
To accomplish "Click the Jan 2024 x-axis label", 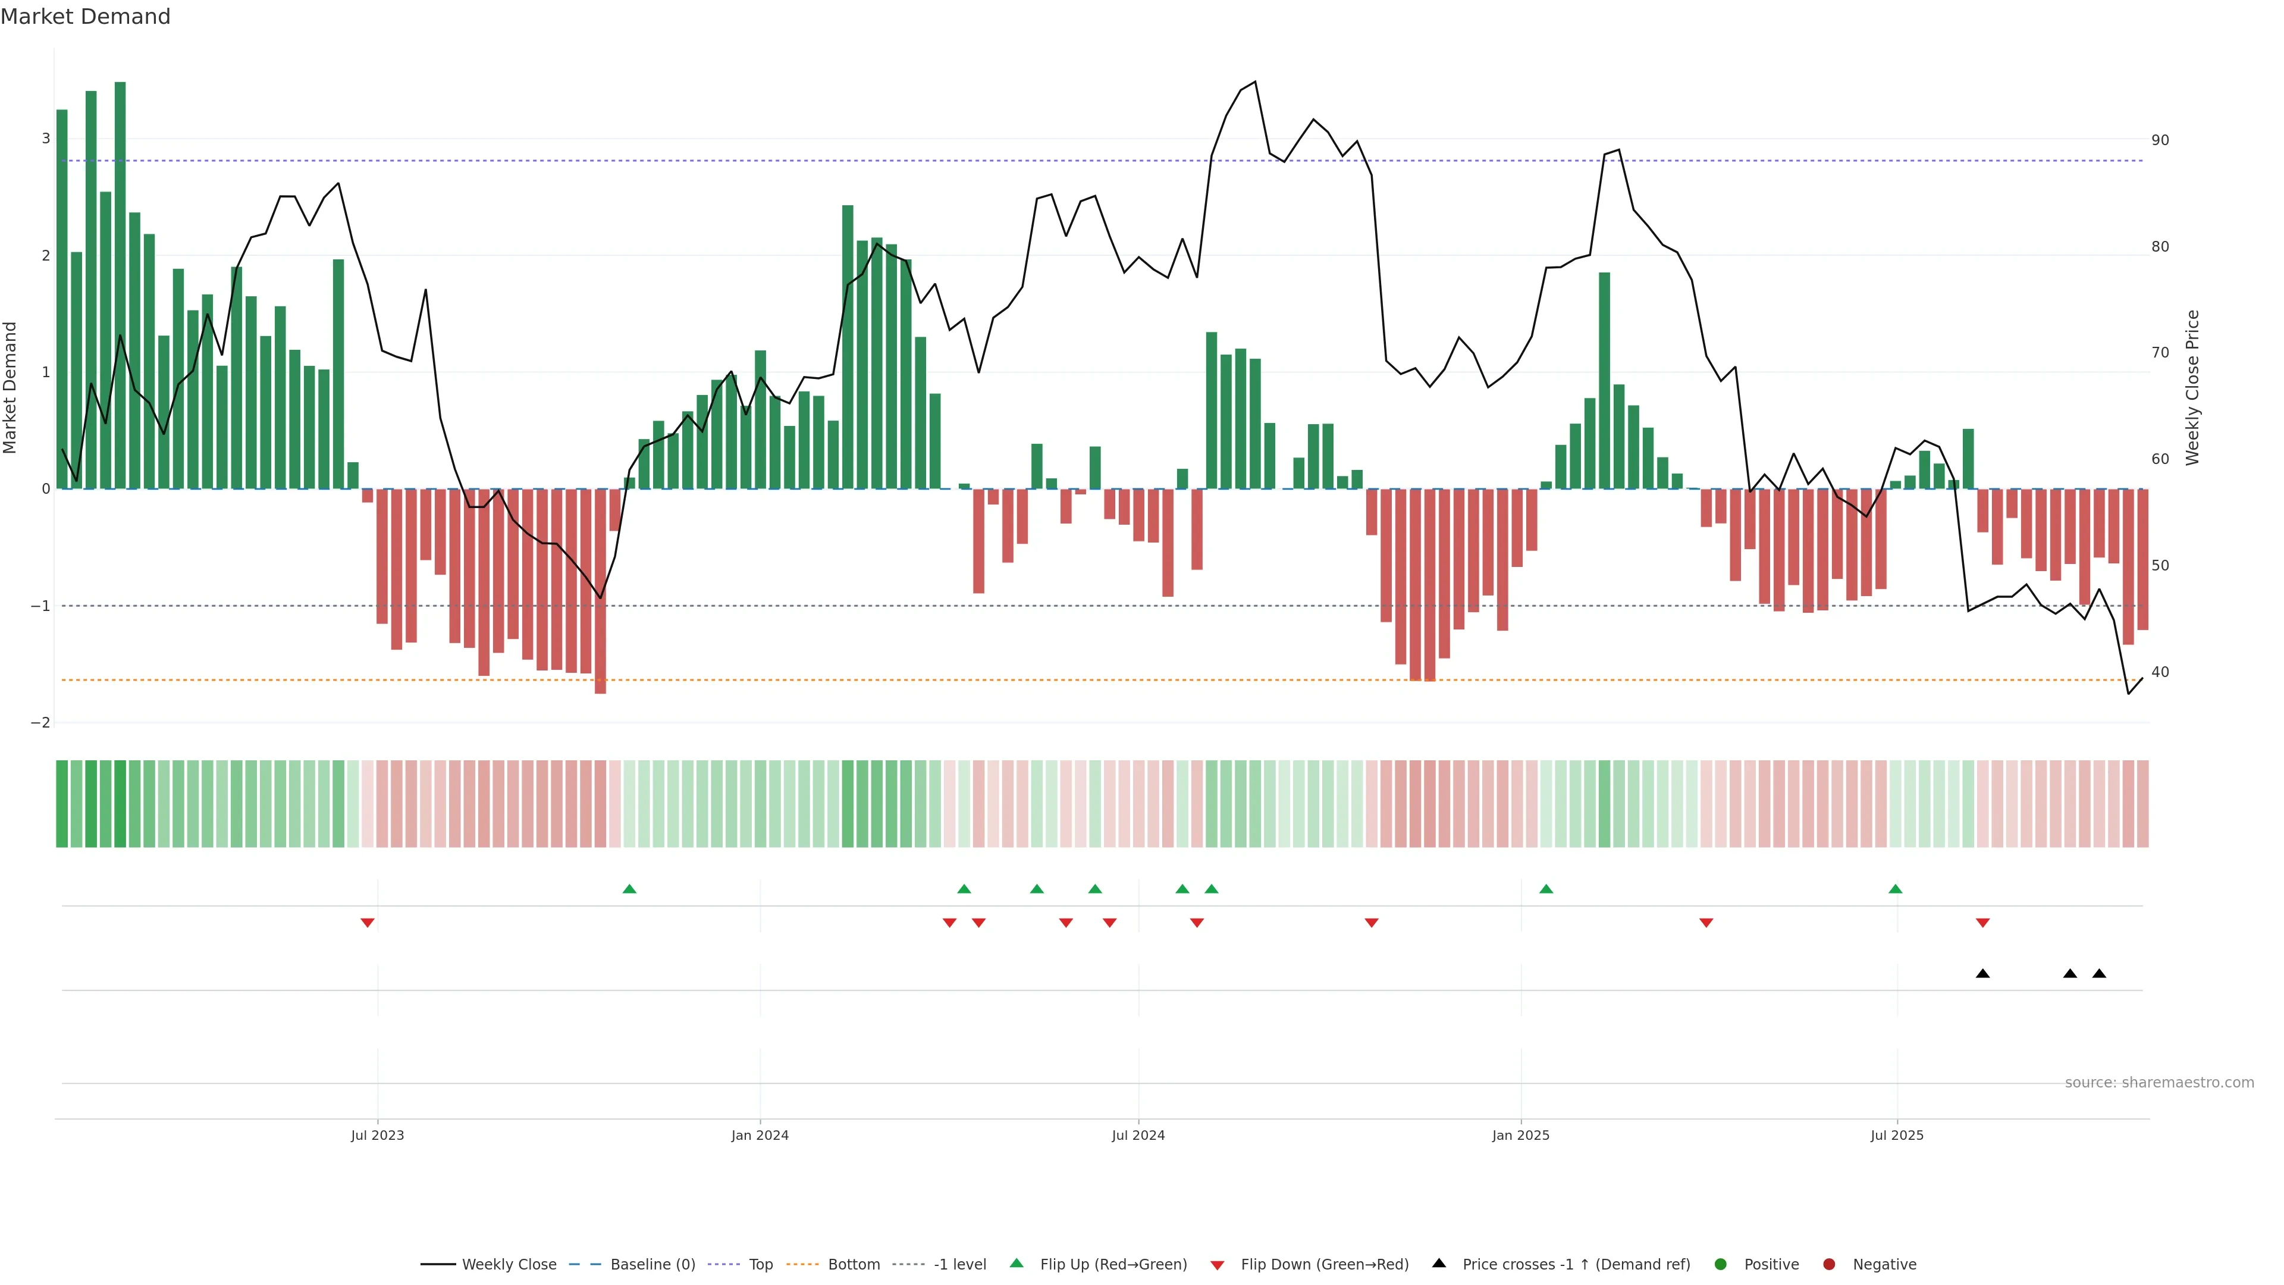I will [x=760, y=1135].
